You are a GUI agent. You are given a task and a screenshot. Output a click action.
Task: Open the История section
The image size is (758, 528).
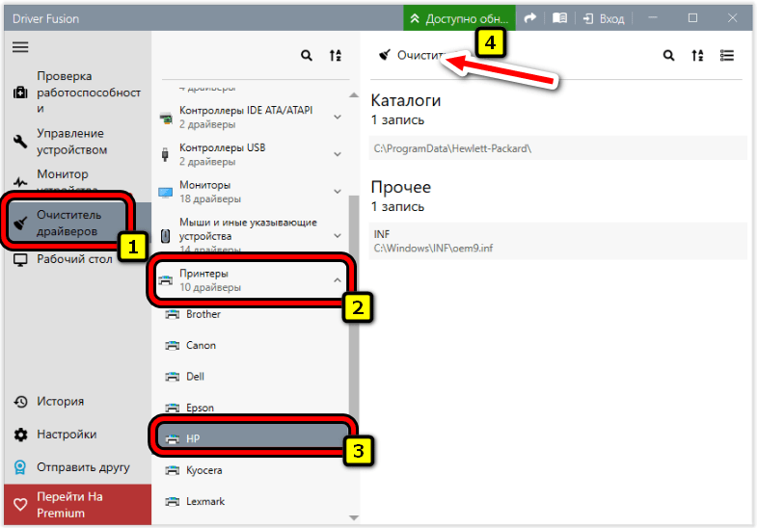coord(60,402)
